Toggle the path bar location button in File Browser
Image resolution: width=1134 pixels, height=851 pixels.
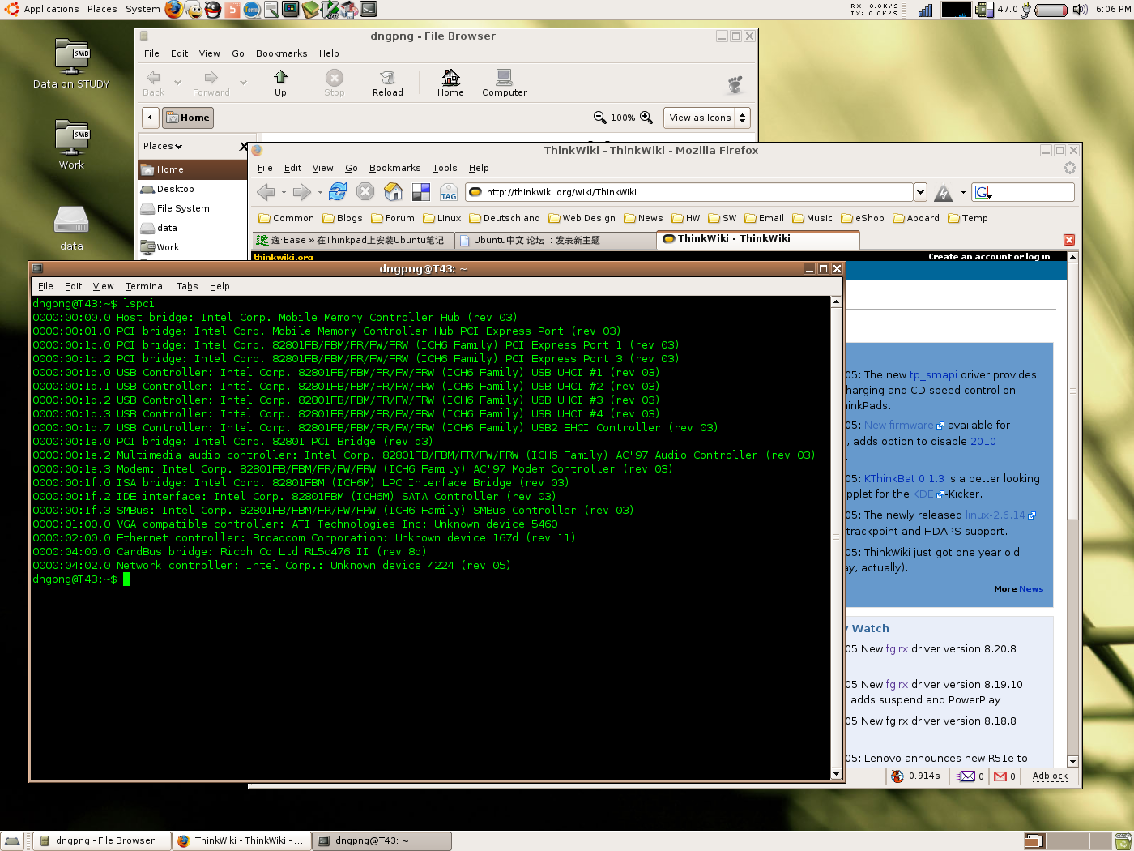(150, 118)
